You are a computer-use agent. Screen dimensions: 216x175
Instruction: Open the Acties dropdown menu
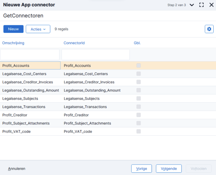tap(38, 29)
